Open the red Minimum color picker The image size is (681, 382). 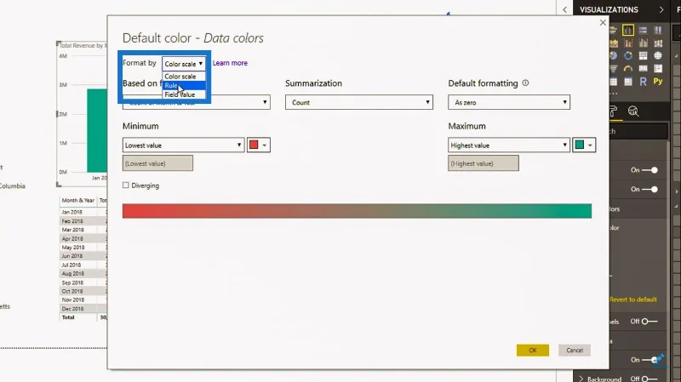(259, 145)
